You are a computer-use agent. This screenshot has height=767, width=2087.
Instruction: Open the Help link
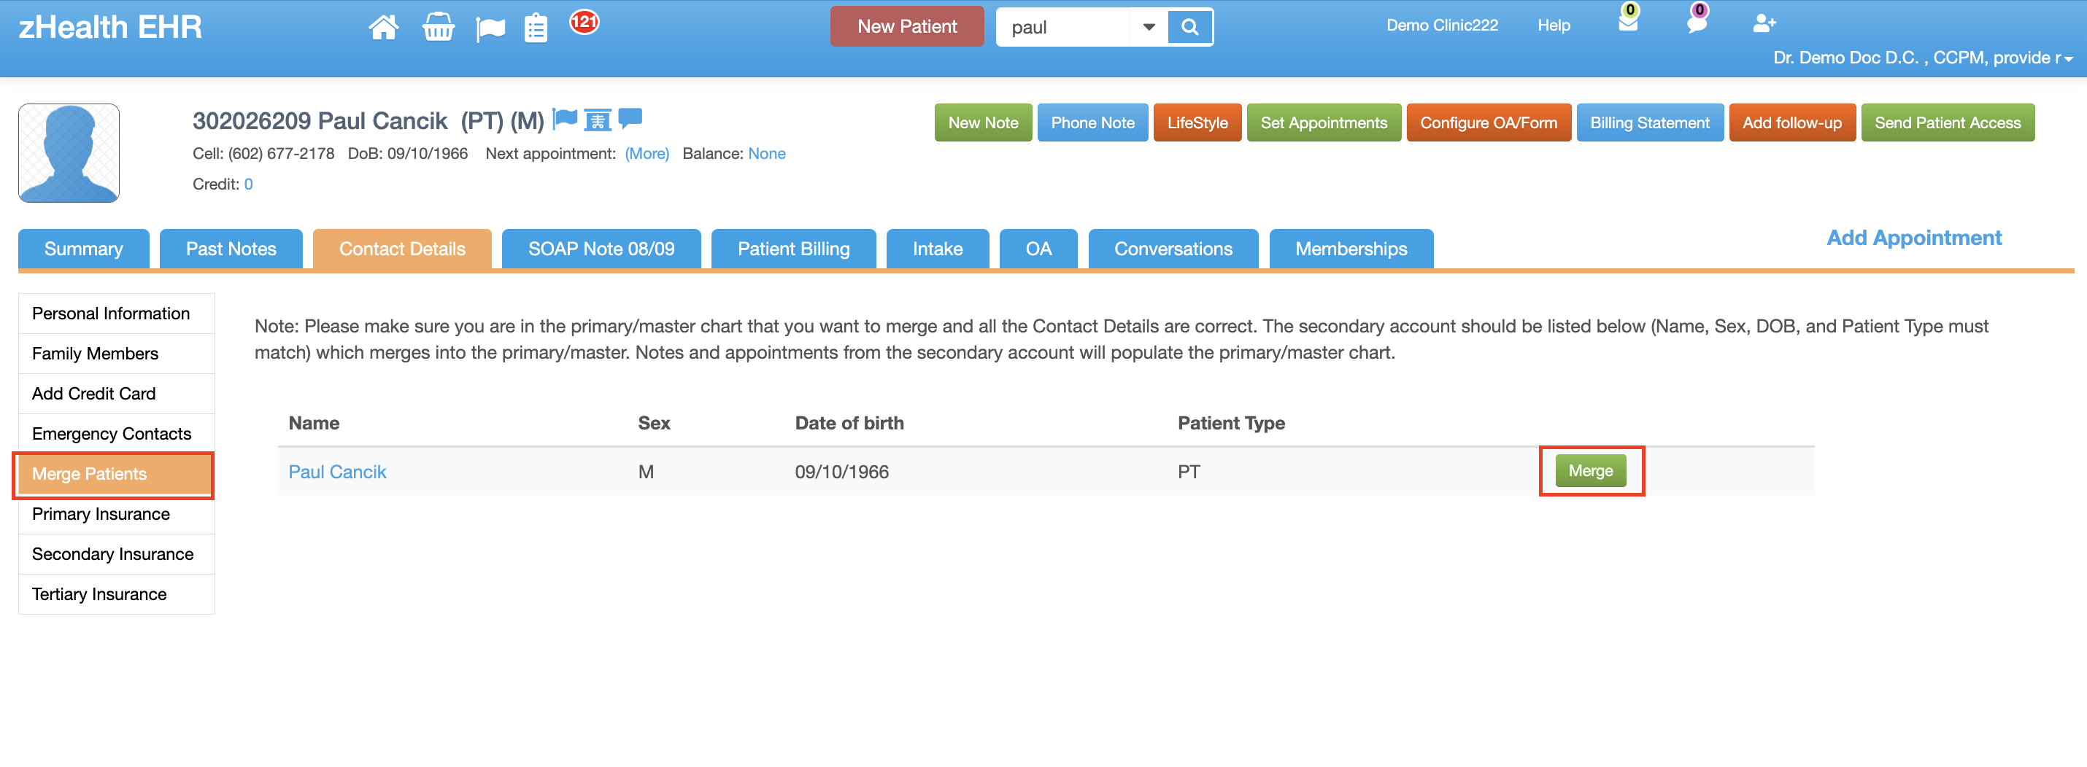coord(1554,25)
